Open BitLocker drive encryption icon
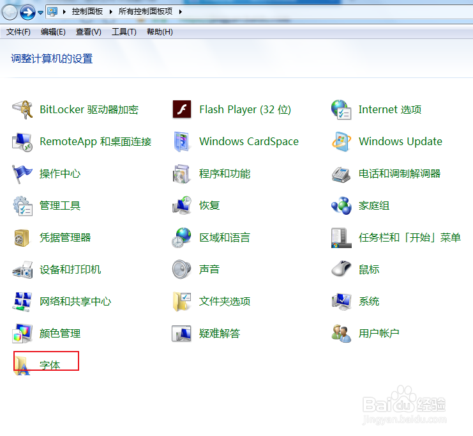This screenshot has width=473, height=436. (22, 110)
